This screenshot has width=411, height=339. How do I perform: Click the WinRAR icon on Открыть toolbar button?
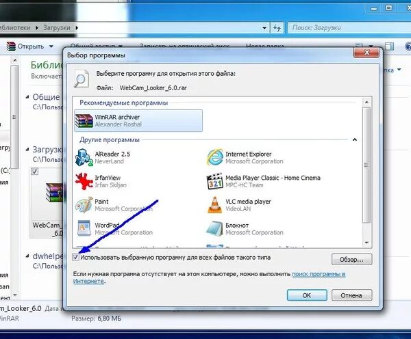tap(11, 46)
